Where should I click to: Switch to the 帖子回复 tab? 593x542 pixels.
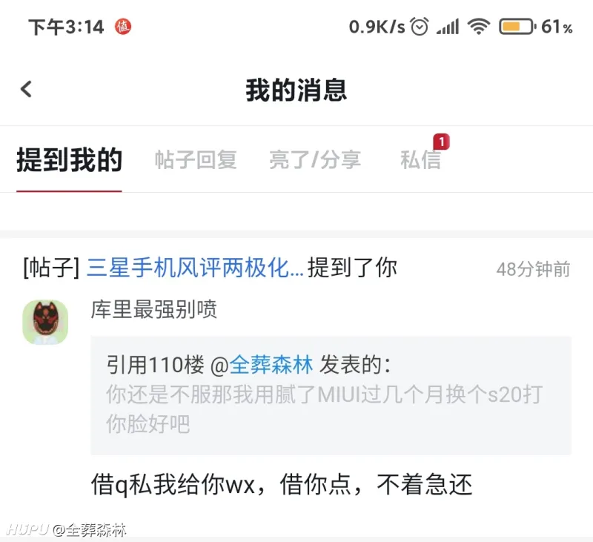pyautogui.click(x=196, y=160)
